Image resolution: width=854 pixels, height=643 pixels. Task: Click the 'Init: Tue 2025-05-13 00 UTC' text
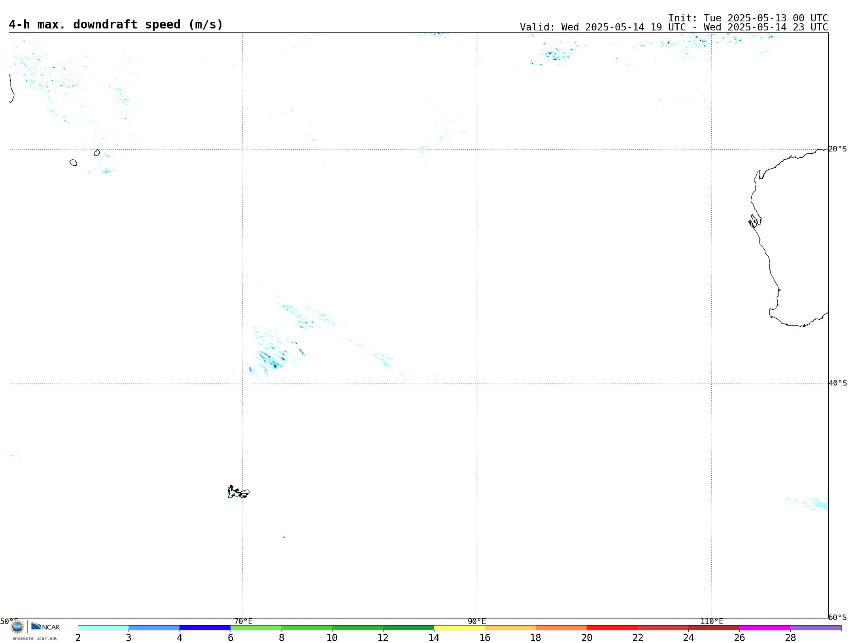[x=748, y=18]
